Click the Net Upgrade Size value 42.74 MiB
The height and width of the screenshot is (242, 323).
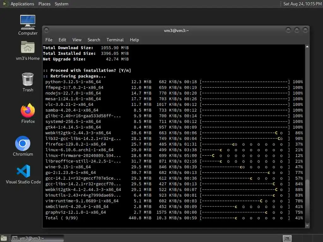(x=117, y=59)
